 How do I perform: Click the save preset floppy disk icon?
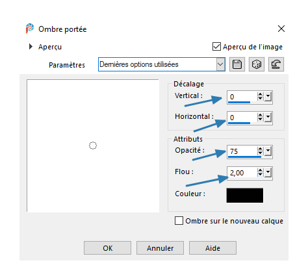237,64
